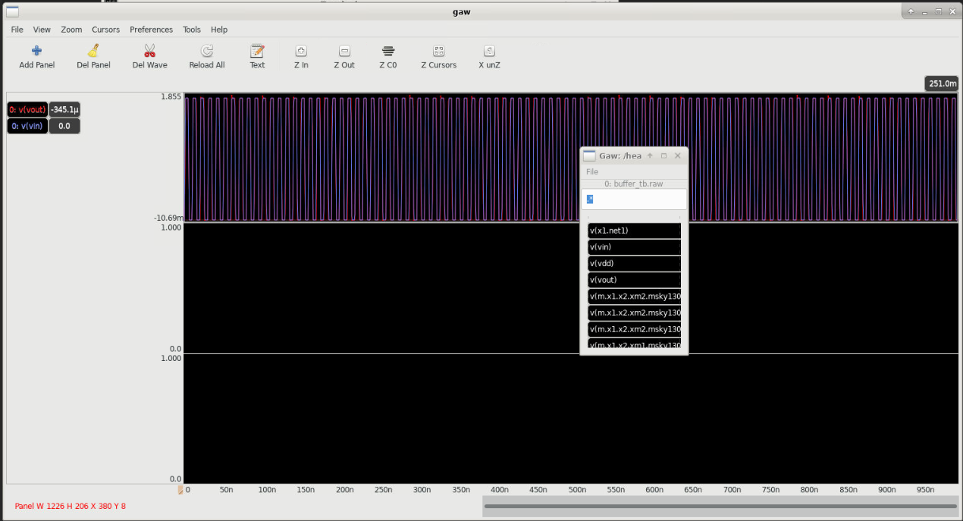The image size is (963, 521).
Task: Click the red panel status text
Action: (71, 506)
